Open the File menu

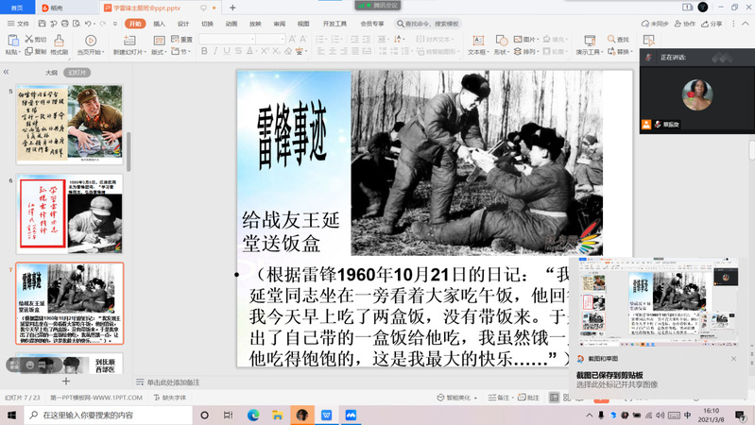coord(18,24)
